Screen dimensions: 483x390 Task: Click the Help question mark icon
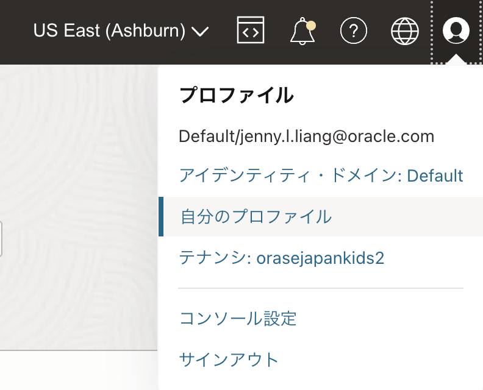354,30
